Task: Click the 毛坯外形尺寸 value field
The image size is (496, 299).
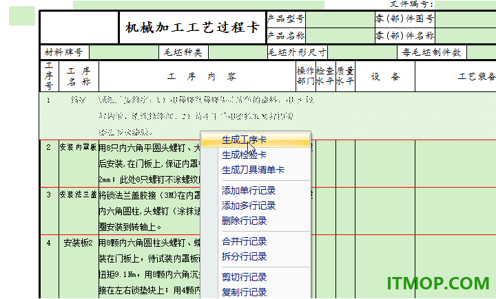Action: tap(362, 52)
